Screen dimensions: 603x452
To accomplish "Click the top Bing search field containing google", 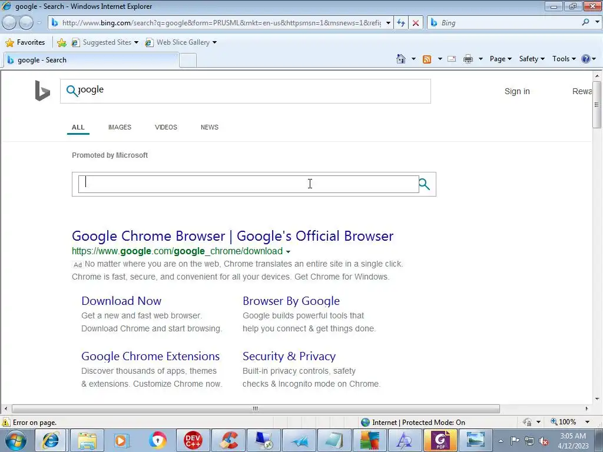I will [246, 91].
